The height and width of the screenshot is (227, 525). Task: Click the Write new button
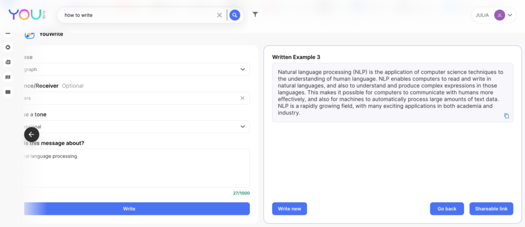[x=289, y=209]
